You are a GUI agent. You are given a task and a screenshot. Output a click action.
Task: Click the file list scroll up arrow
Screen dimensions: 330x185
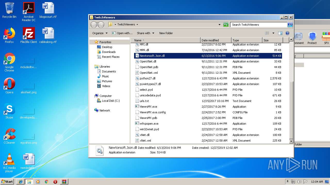[291, 40]
